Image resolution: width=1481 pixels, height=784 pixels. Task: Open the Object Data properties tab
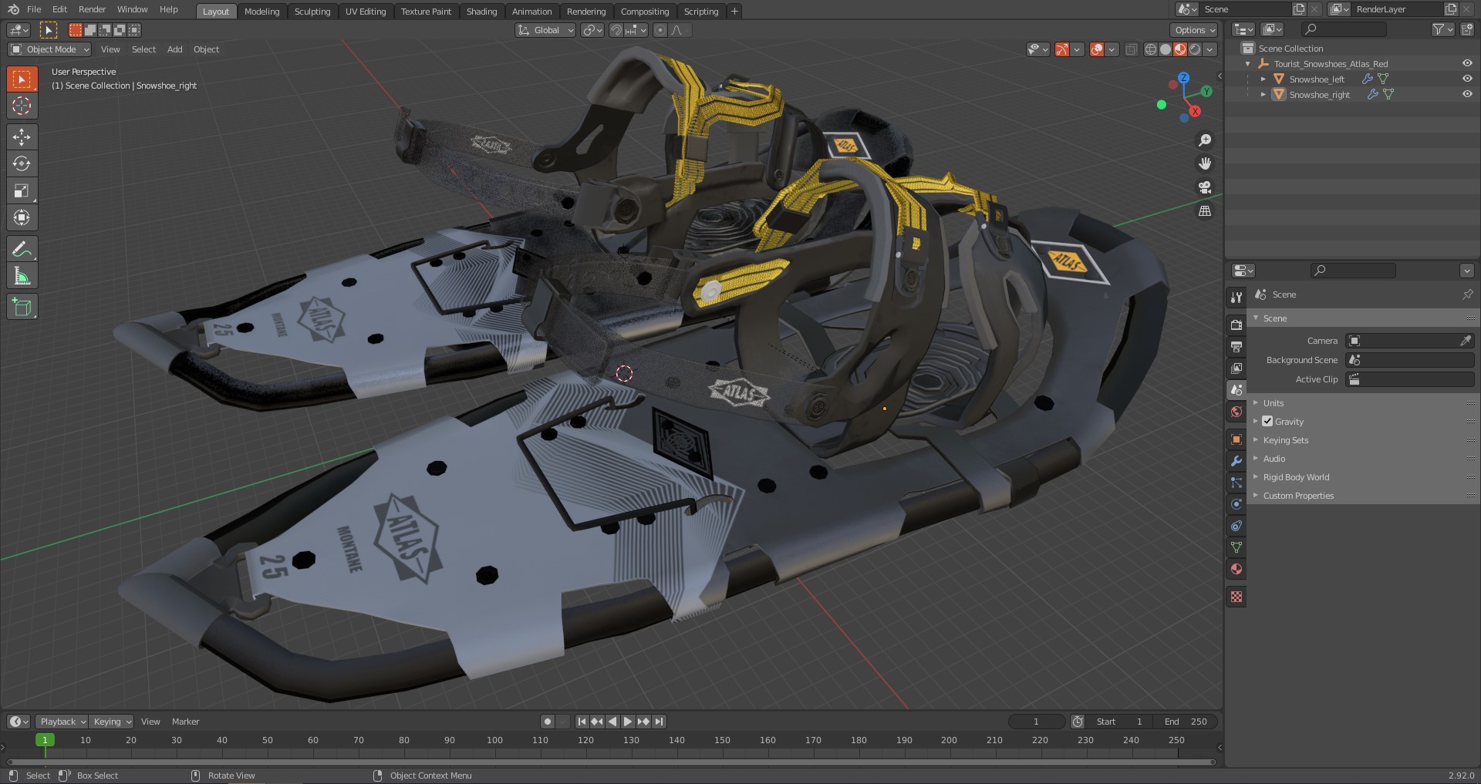pyautogui.click(x=1236, y=547)
